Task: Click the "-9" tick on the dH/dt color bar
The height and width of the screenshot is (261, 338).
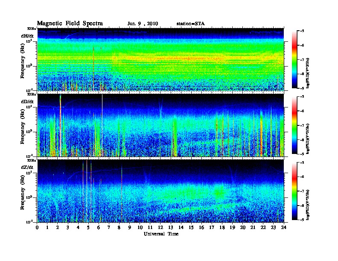Action: (302, 88)
